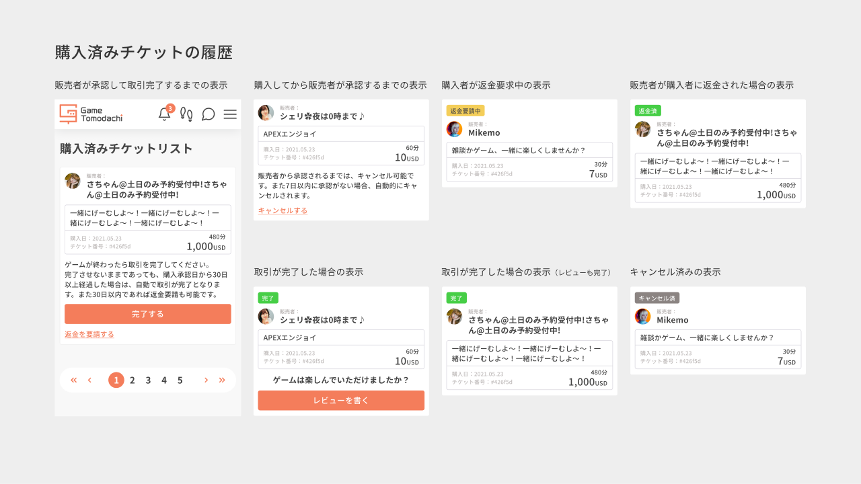Click the 返金を要請する link
This screenshot has height=484, width=861.
(89, 334)
